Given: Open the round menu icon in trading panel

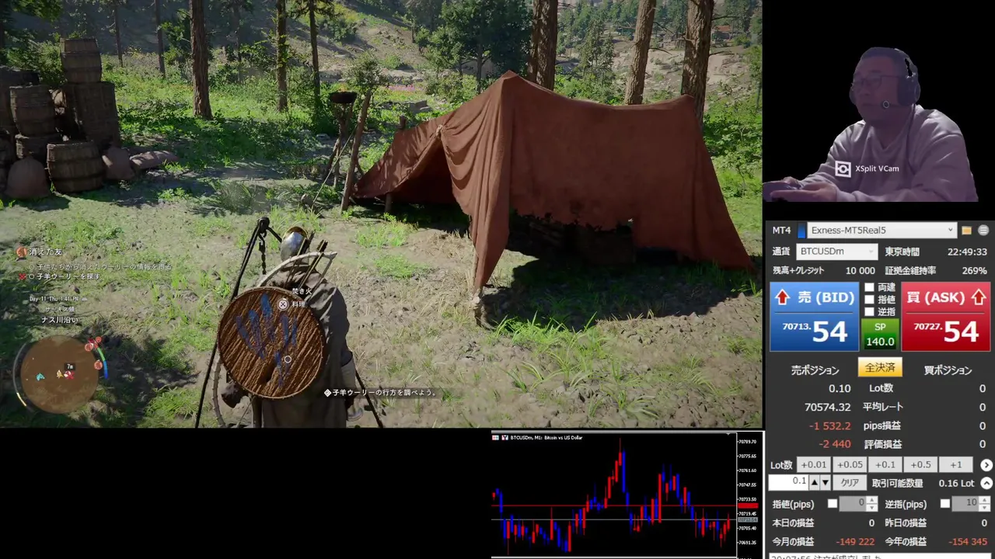Looking at the screenshot, I should coord(983,231).
